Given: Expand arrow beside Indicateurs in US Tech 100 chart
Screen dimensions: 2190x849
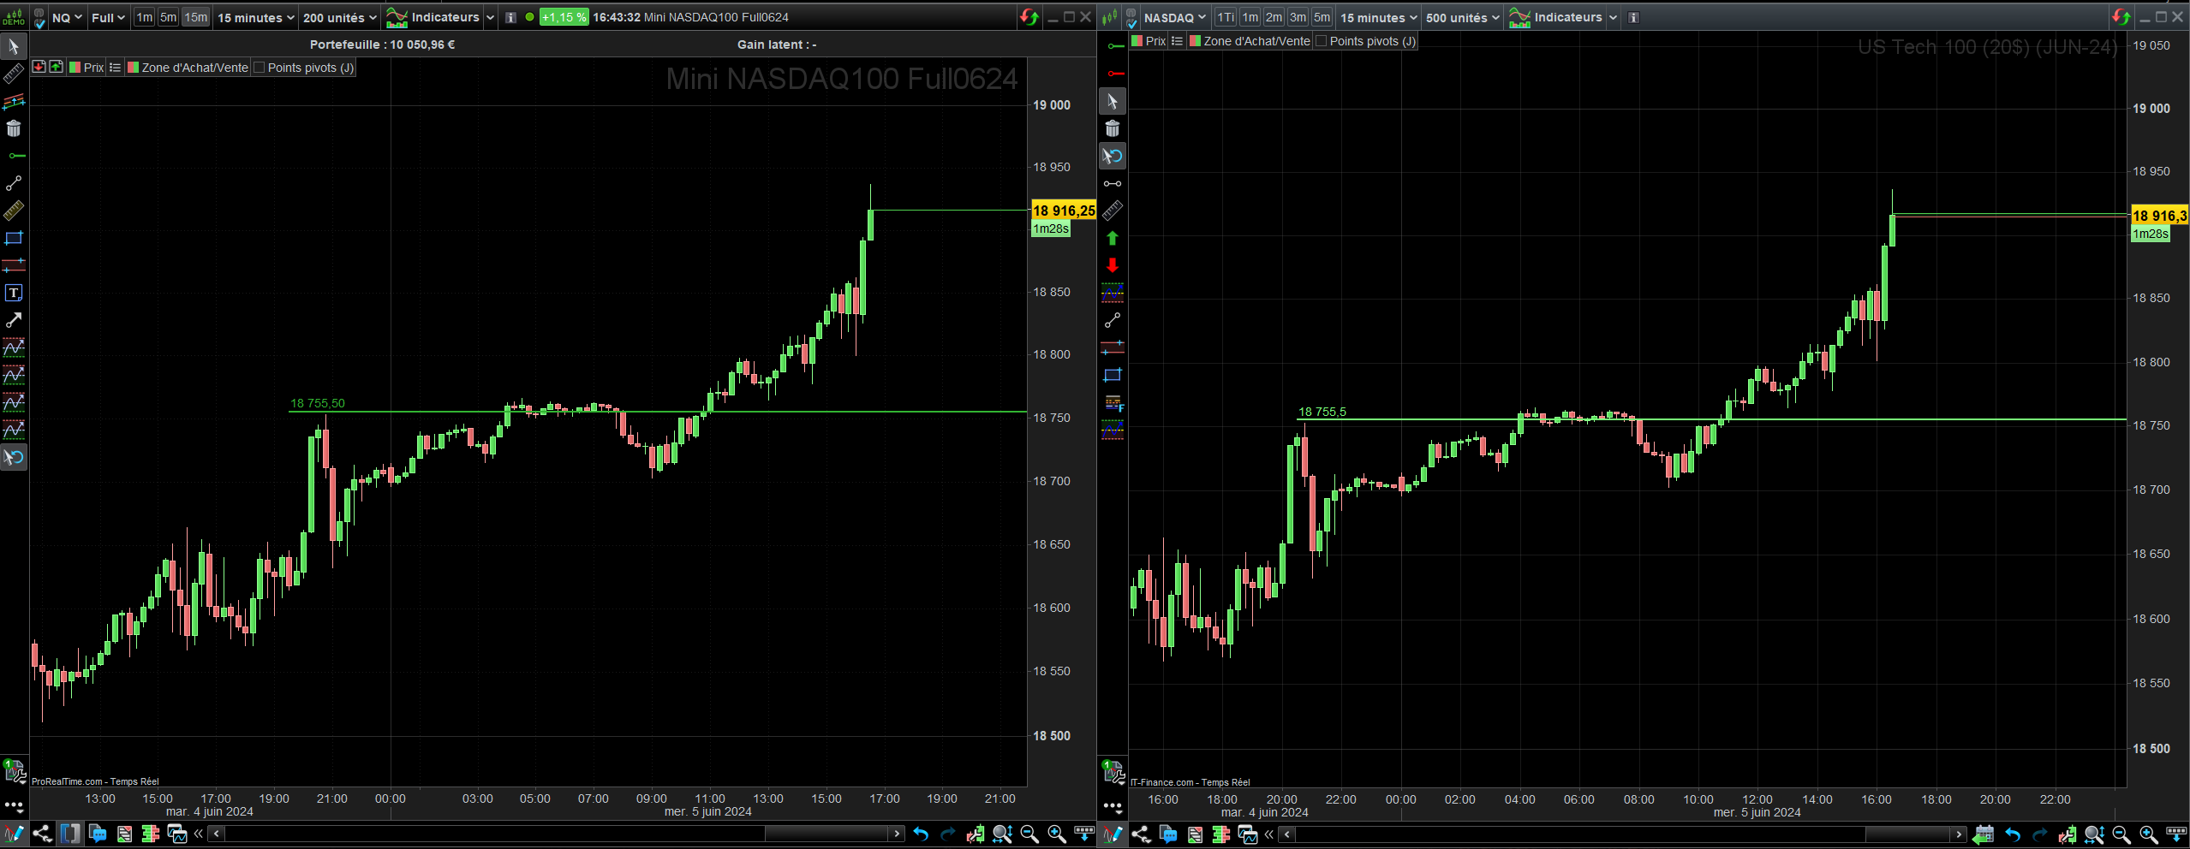Looking at the screenshot, I should tap(1613, 17).
